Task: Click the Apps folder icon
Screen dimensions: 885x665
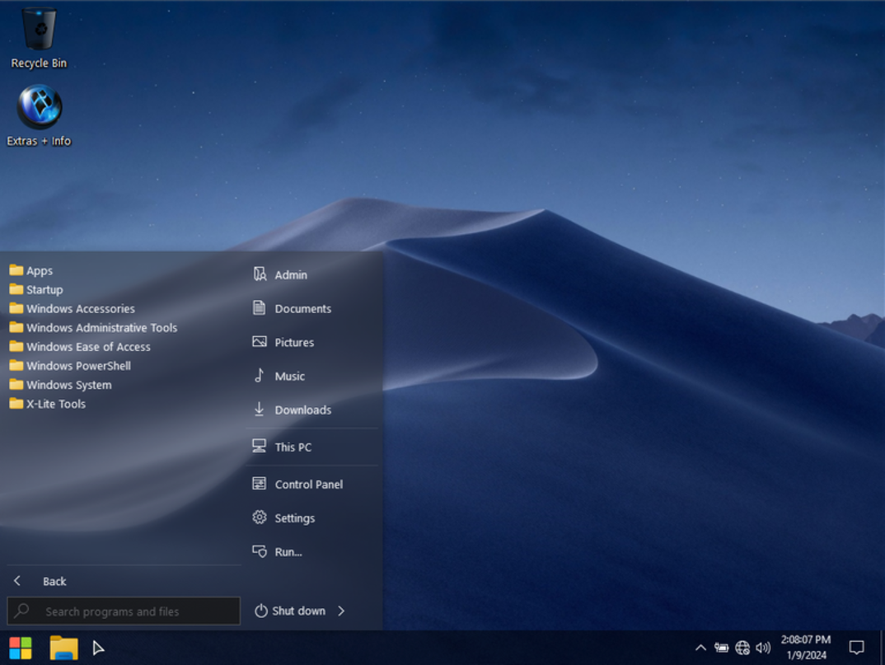Action: [x=16, y=270]
